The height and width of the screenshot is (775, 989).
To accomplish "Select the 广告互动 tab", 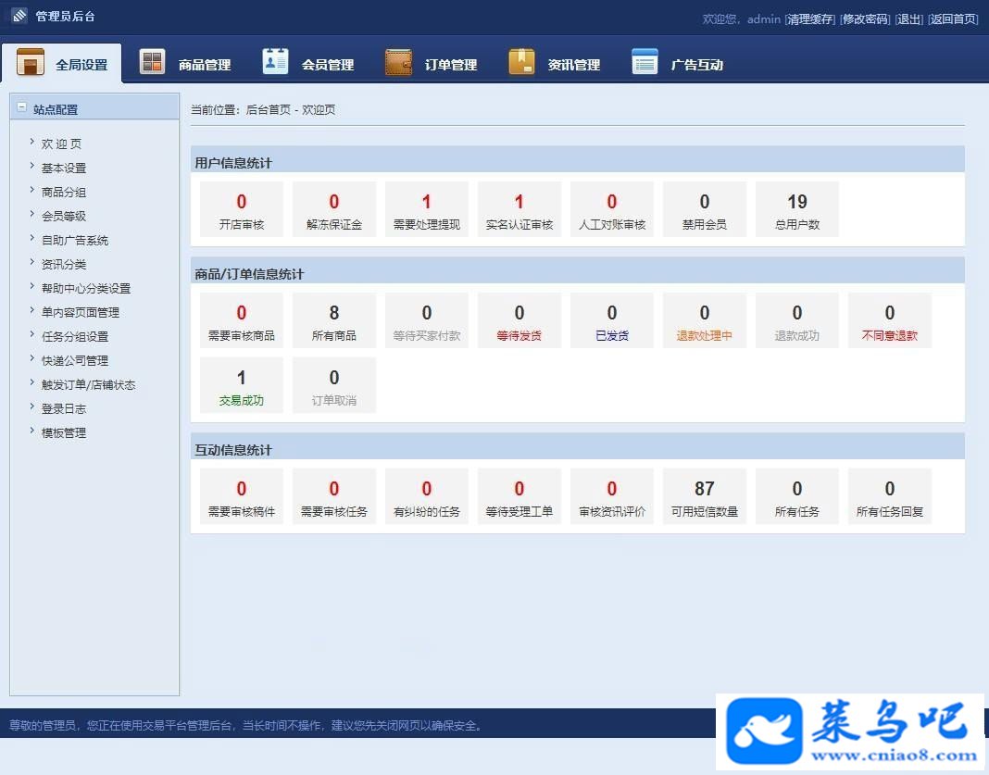I will click(x=678, y=63).
